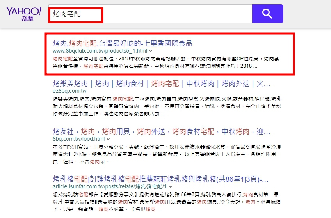The image size is (331, 218).
Task: Click snippet text starting 想找烤乳豬宅配都在
Action: click(167, 202)
